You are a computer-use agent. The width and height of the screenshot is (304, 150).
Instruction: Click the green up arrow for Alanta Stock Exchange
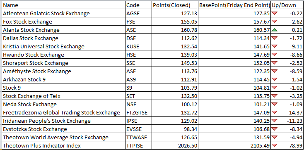[275, 30]
